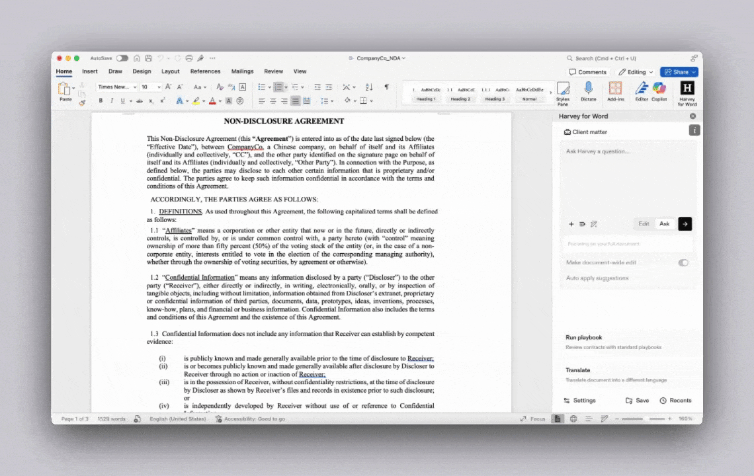Open the Editor tool
The image size is (754, 476).
(x=642, y=91)
